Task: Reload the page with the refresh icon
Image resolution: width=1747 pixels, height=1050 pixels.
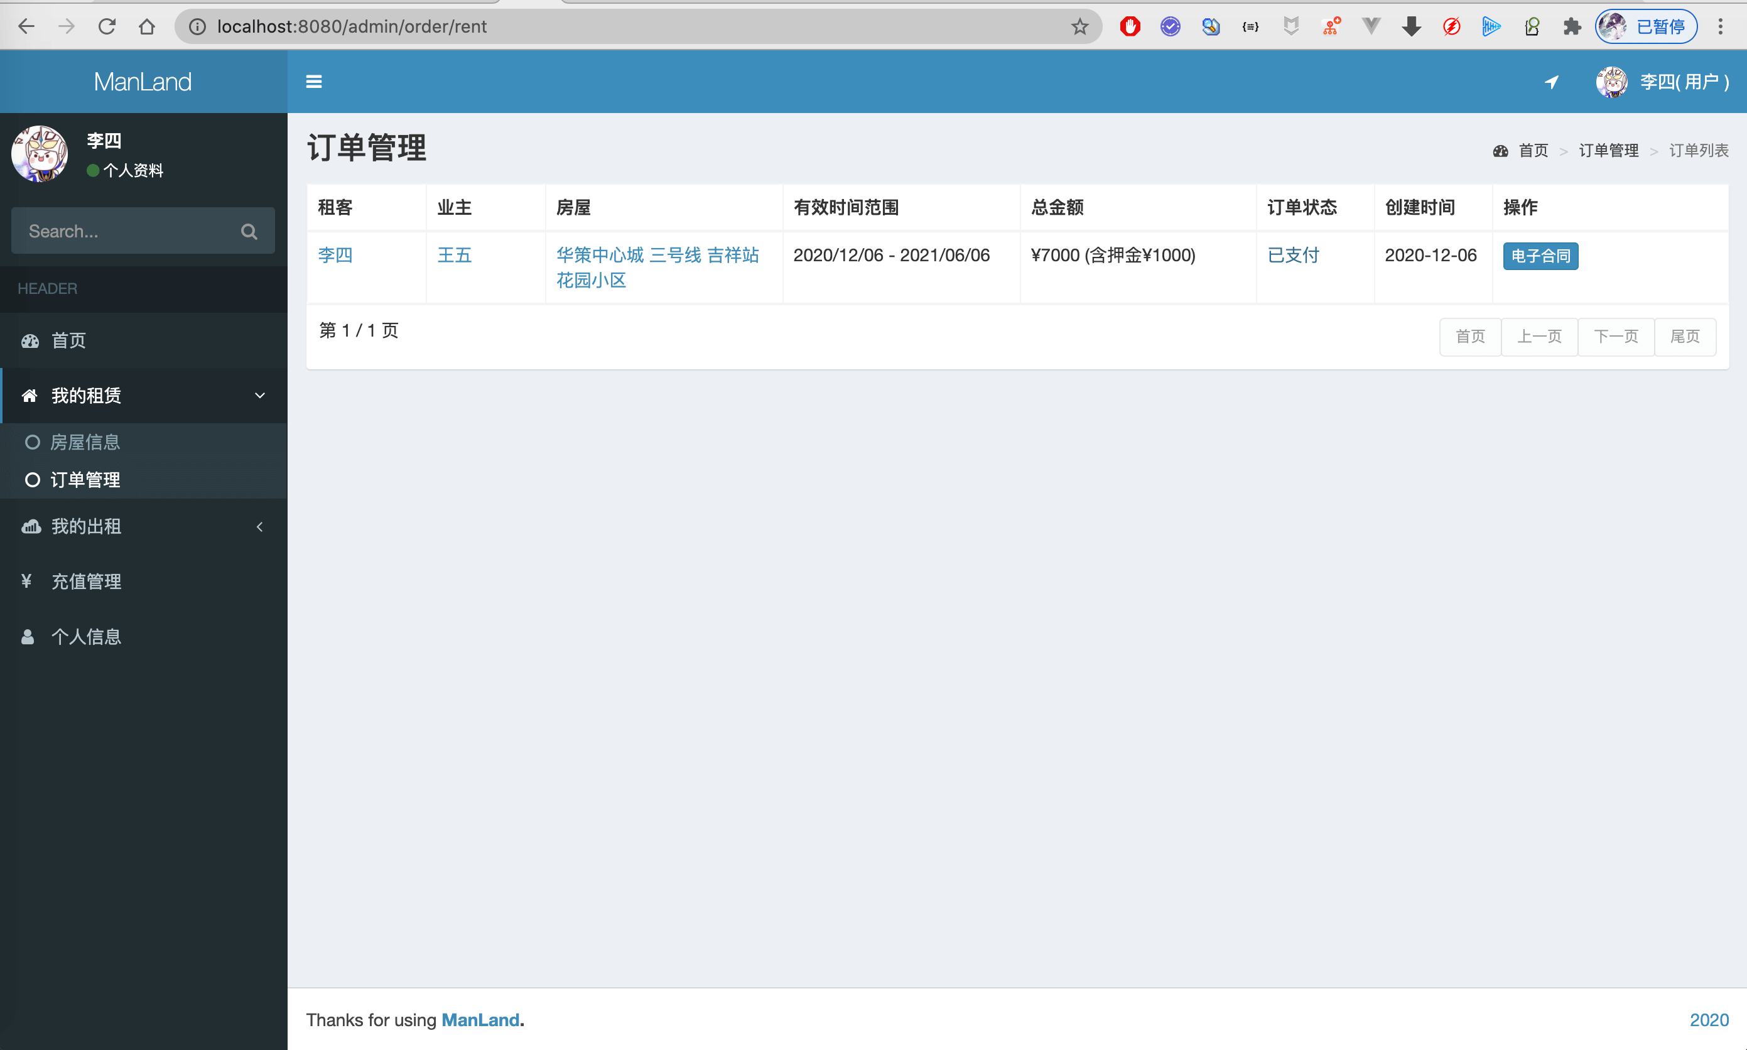Action: coord(107,27)
